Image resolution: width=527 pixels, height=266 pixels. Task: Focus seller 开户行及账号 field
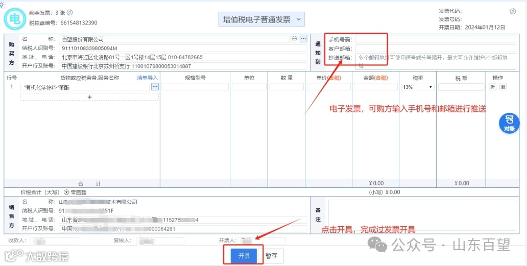(x=183, y=229)
